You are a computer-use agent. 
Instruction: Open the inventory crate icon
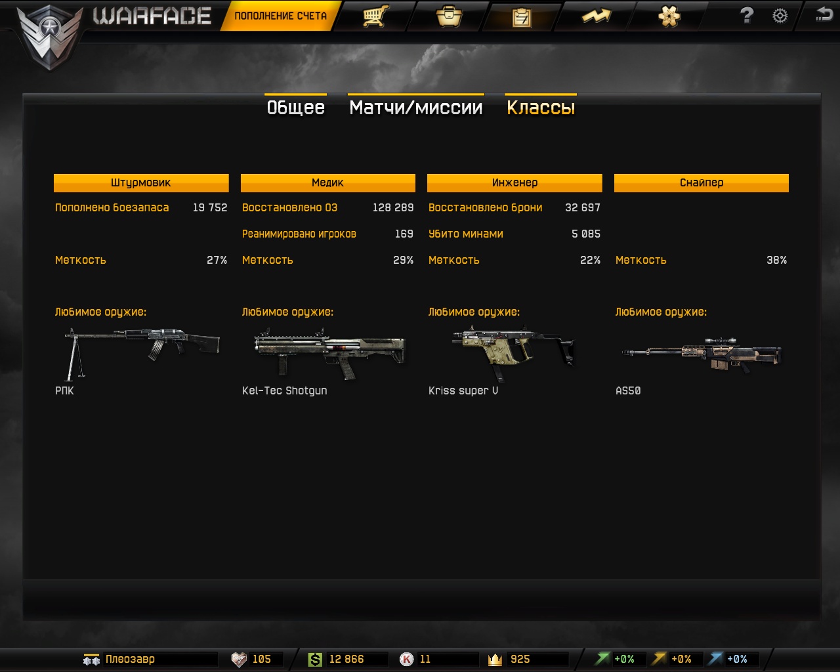(450, 16)
